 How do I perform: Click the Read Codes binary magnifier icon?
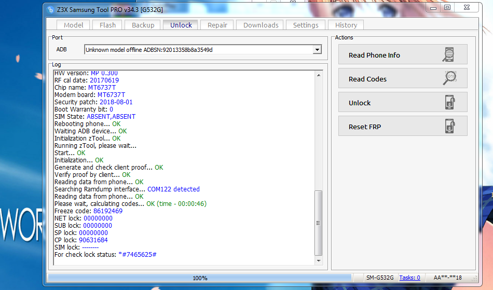(x=450, y=78)
